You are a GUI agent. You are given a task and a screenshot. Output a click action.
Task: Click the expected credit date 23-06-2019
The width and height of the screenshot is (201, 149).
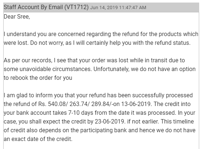(x=110, y=122)
